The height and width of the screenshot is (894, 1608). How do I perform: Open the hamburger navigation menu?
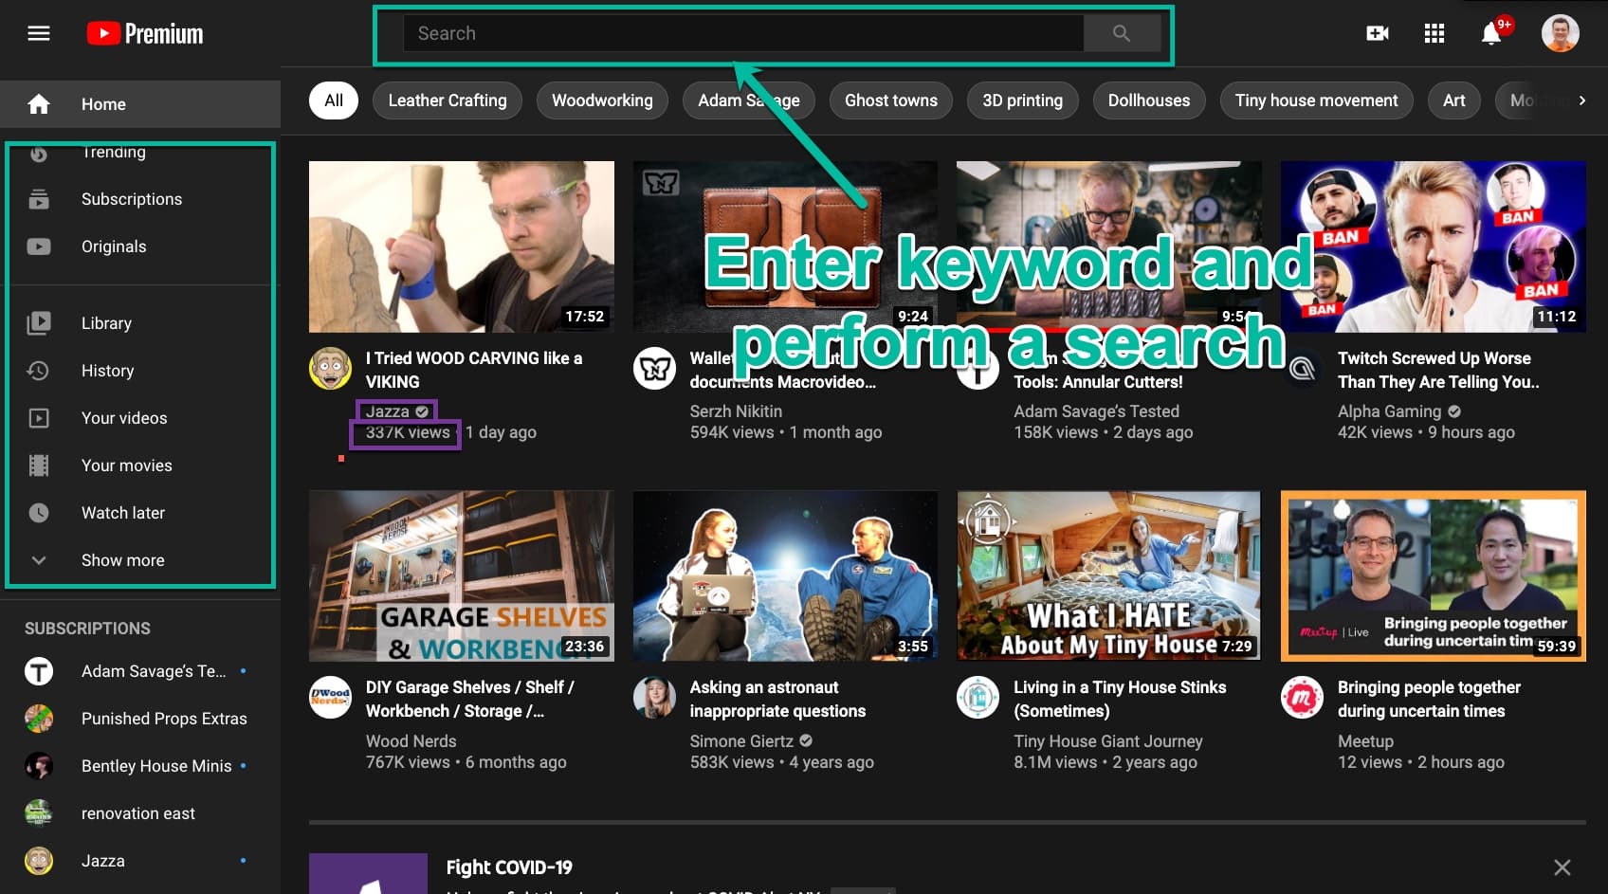(38, 32)
